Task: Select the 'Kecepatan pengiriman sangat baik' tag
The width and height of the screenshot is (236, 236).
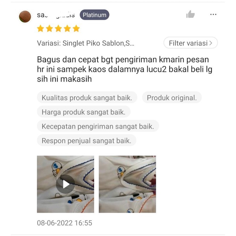Action: [x=98, y=126]
